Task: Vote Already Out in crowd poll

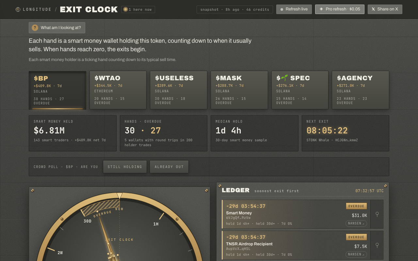Action: coord(169,167)
